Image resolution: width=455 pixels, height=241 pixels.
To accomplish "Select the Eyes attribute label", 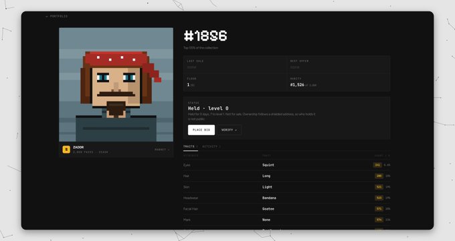I will [187, 165].
